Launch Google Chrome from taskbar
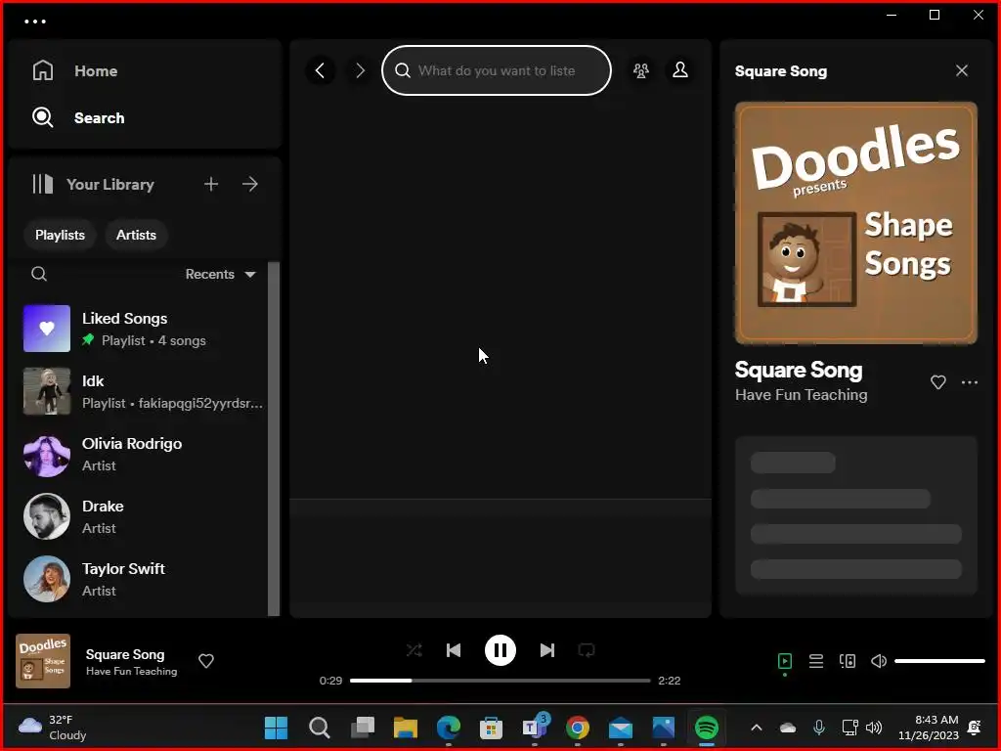 point(577,728)
